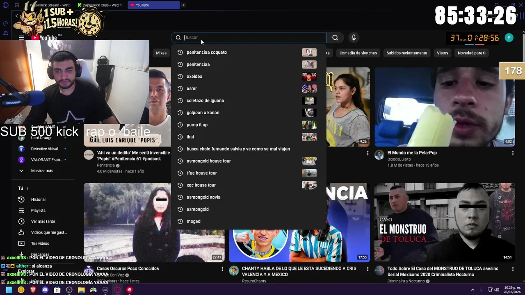Play the El Monstruo de Toluca thumbnail
Image resolution: width=525 pixels, height=295 pixels.
[445, 222]
